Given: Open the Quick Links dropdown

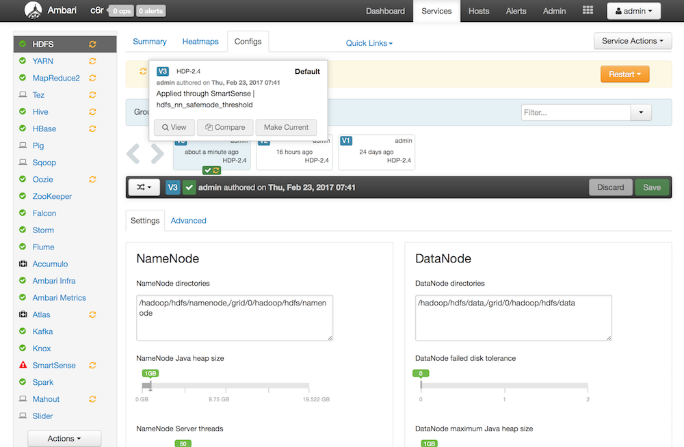Looking at the screenshot, I should coord(369,43).
